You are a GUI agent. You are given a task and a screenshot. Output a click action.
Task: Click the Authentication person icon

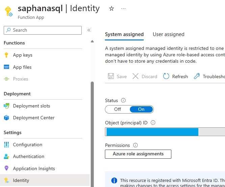point(6,156)
